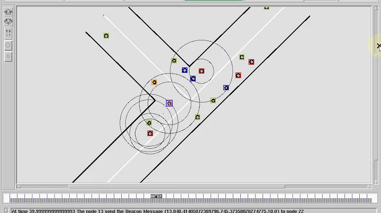Click the TIME marker on the time slider

[x=156, y=196]
